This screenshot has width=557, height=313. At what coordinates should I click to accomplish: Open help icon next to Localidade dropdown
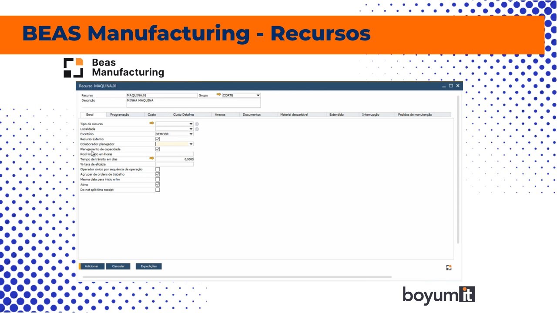197,129
